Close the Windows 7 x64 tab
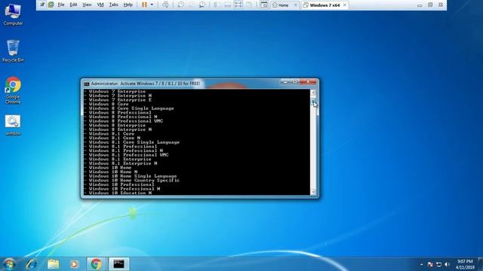 pyautogui.click(x=345, y=5)
